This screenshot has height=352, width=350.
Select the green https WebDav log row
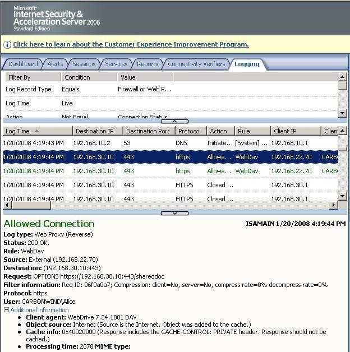(171, 171)
